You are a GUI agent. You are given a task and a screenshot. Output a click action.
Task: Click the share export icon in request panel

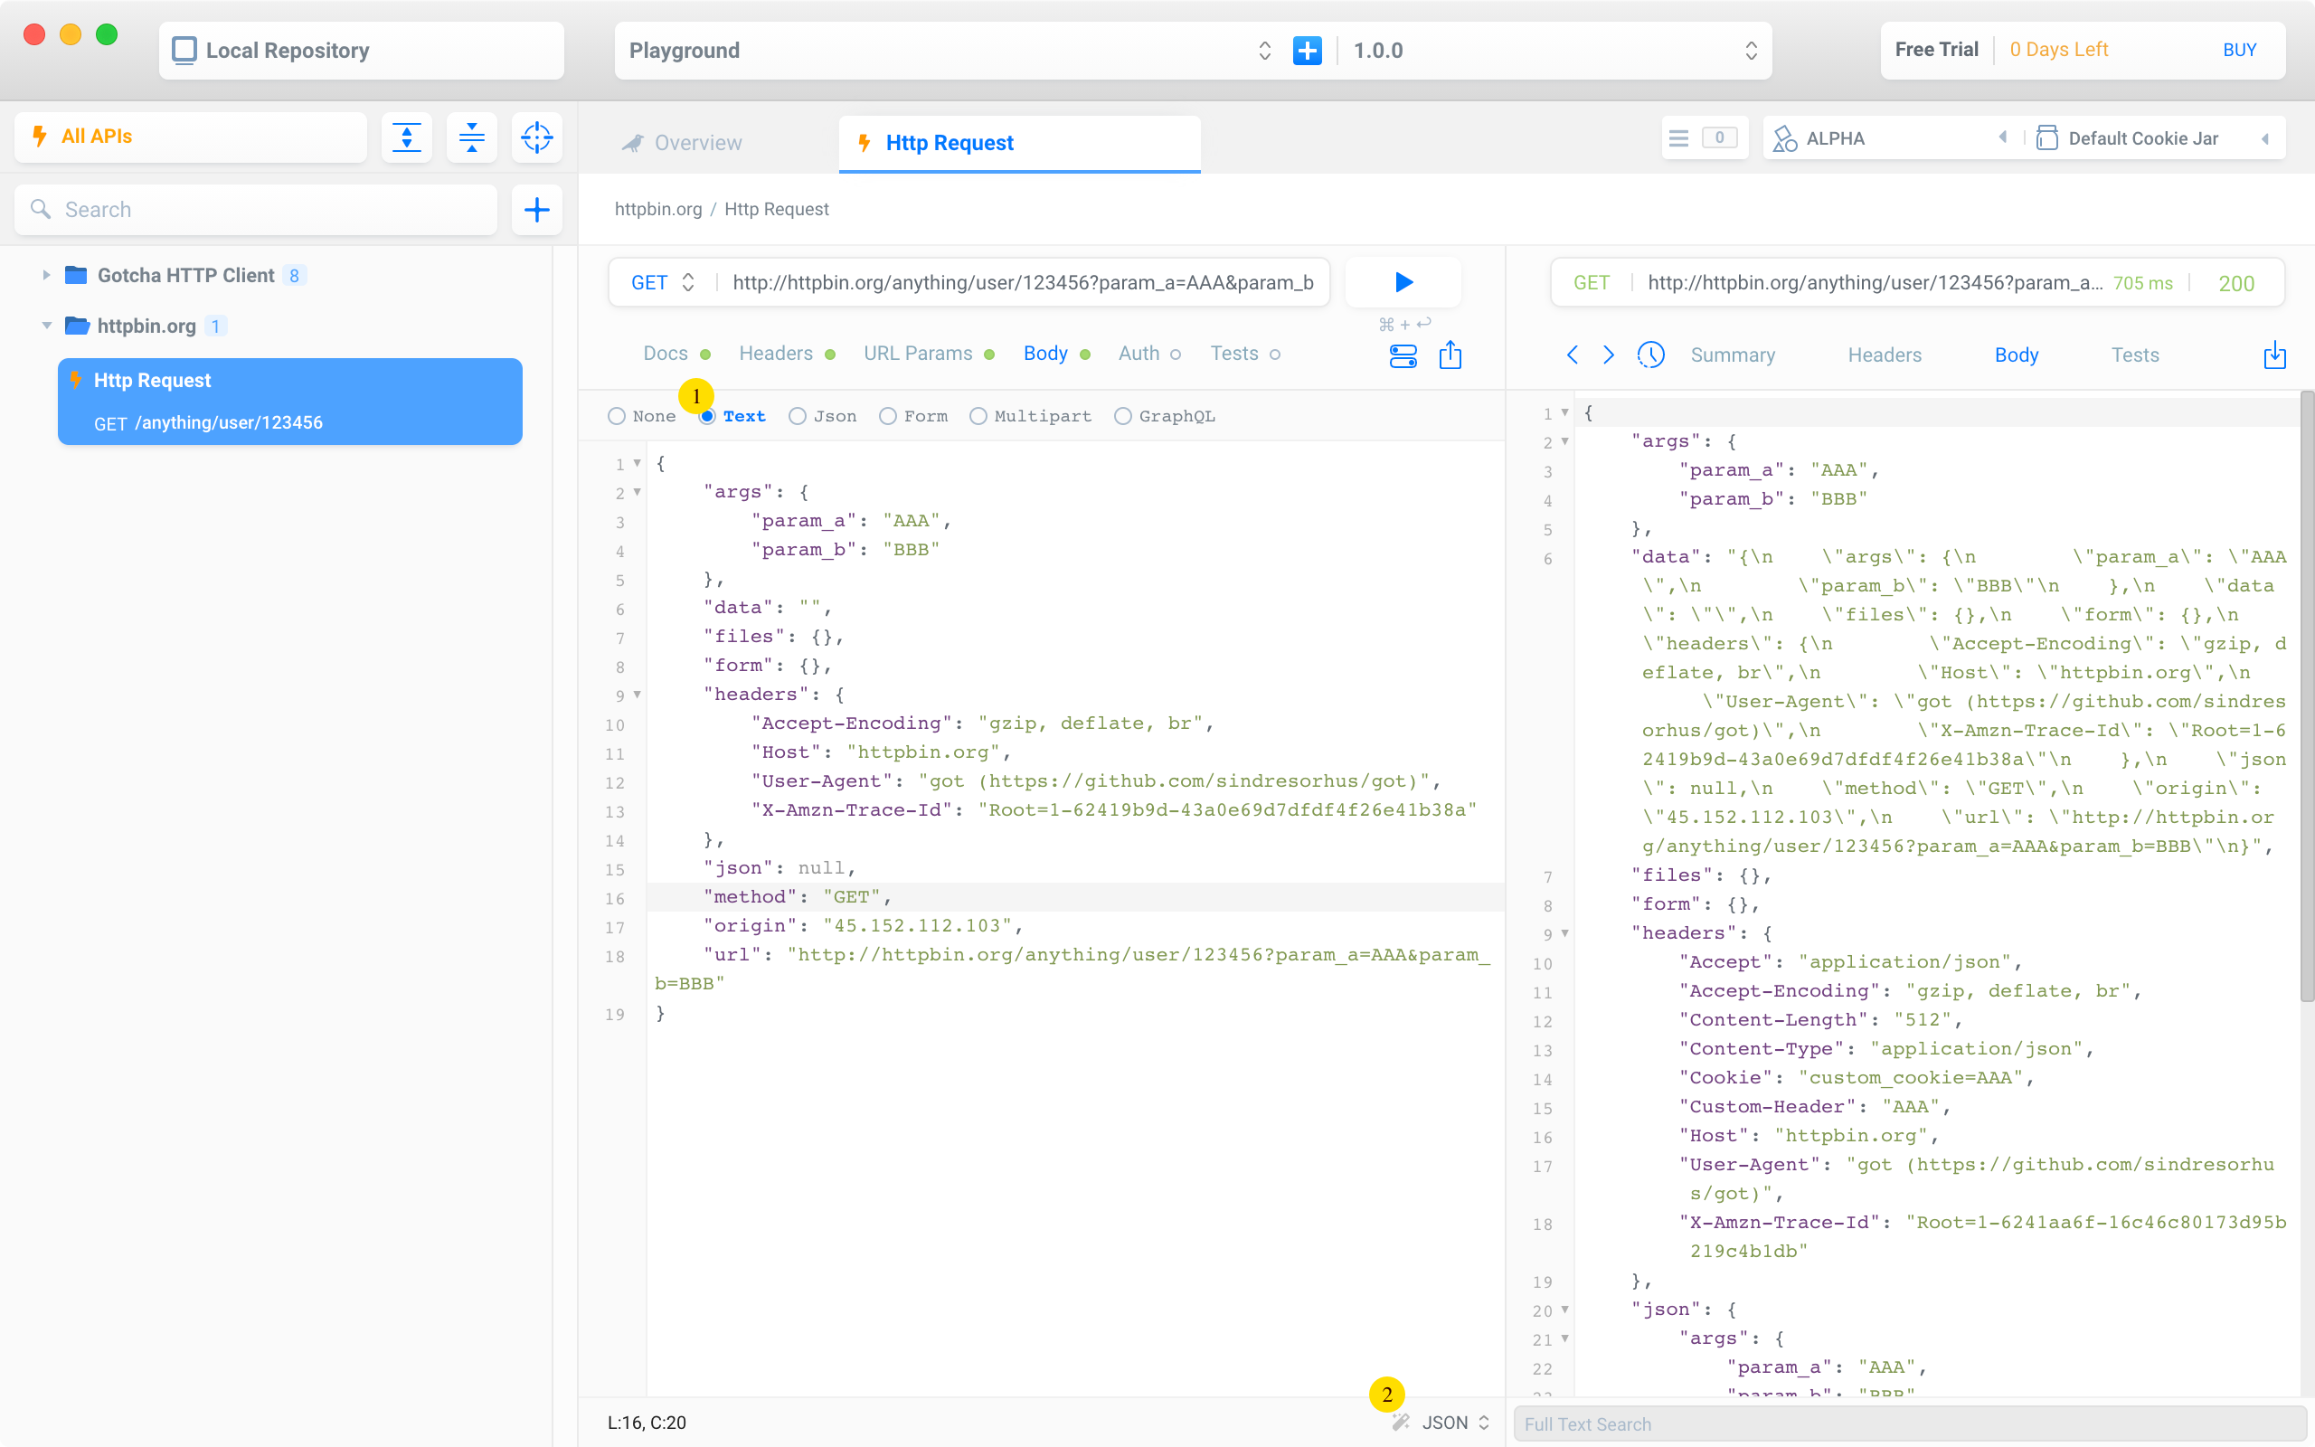[x=1450, y=355]
